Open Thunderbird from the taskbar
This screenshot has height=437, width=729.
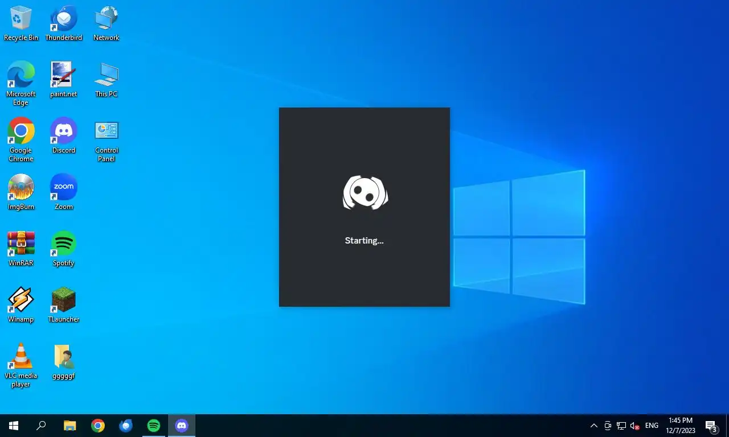click(126, 426)
